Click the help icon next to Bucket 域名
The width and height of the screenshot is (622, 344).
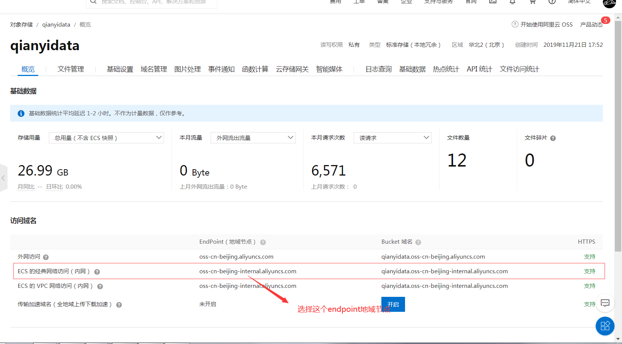coord(418,242)
